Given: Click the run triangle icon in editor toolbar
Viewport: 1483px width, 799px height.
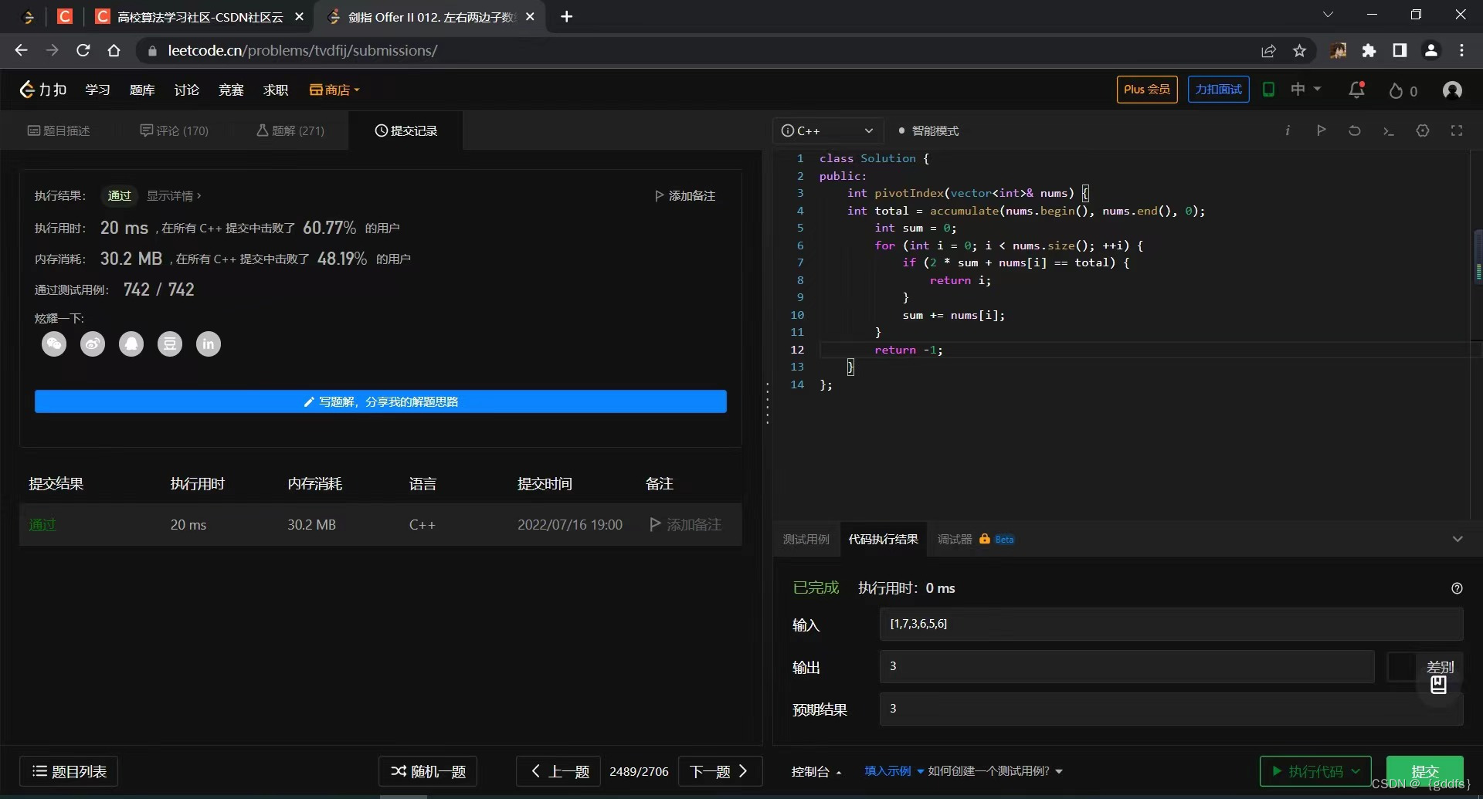Looking at the screenshot, I should click(1322, 130).
